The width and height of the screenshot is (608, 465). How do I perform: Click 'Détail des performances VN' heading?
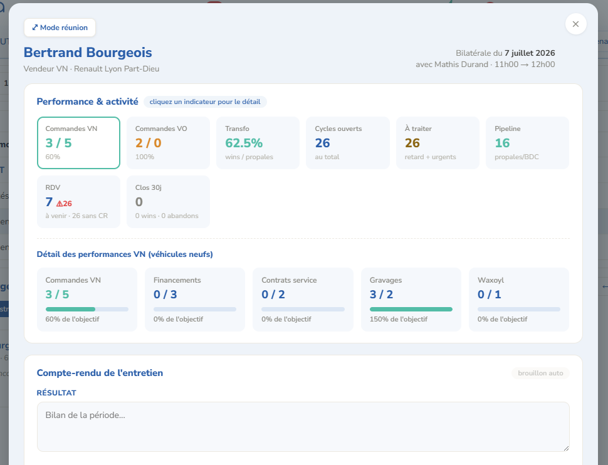125,254
